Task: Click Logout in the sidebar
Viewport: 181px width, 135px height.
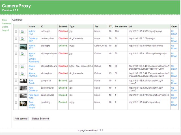Action: (5, 30)
